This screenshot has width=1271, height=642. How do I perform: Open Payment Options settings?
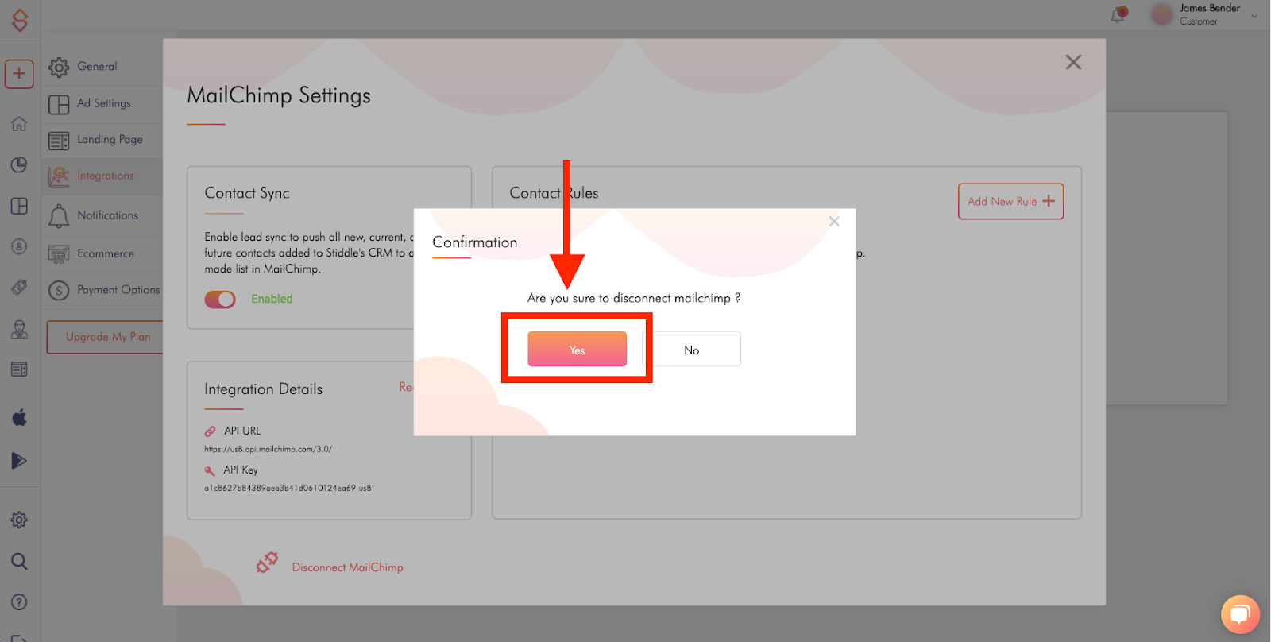coord(118,290)
